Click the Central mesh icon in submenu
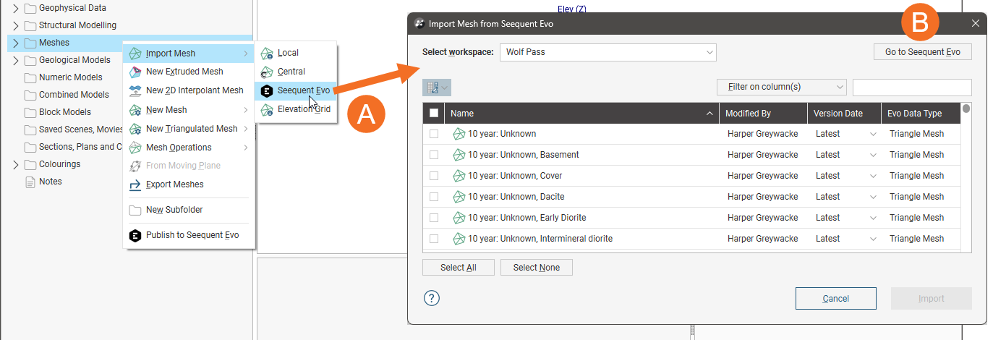Screen dimensions: 993x340 tap(267, 72)
